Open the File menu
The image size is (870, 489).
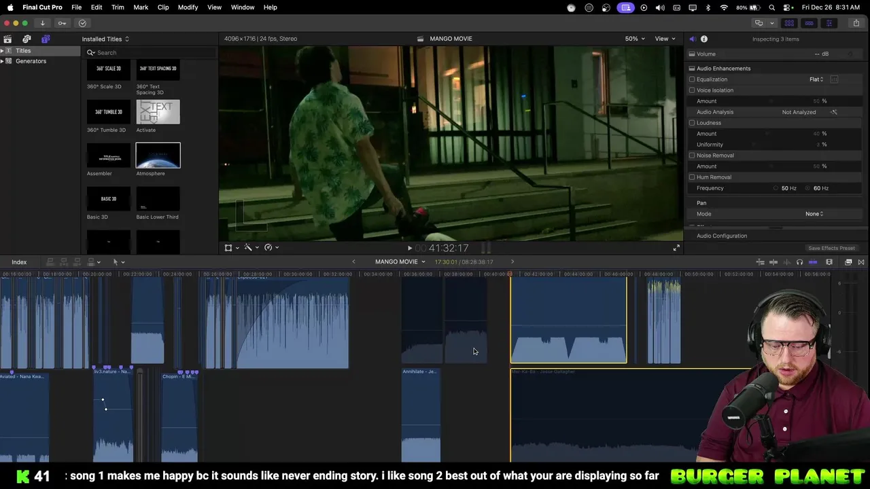click(77, 7)
